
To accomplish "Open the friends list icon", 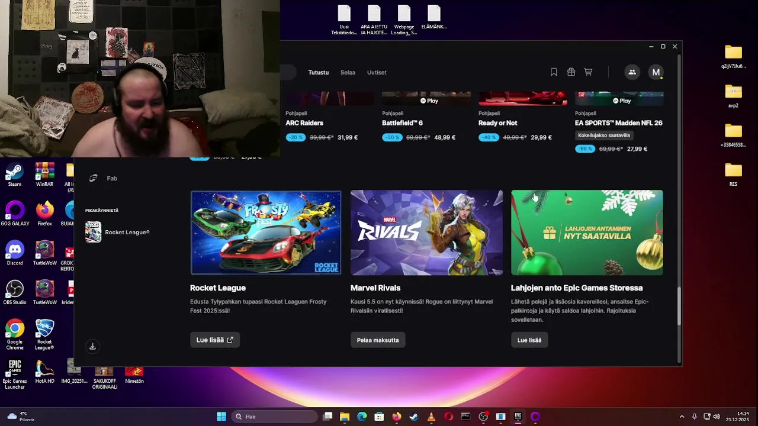I will (x=632, y=72).
